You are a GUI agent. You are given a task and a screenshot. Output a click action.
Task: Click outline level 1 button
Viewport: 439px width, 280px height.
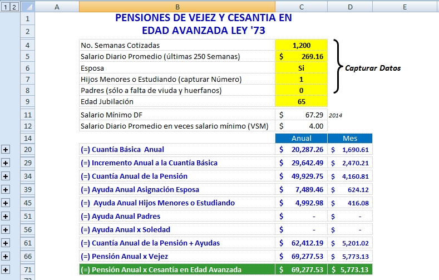(x=6, y=7)
